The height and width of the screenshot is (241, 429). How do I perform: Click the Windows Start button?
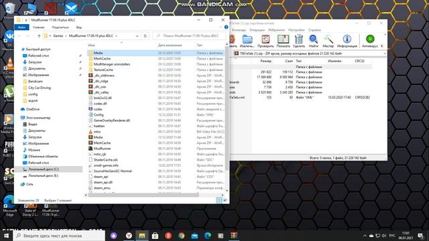(x=6, y=235)
